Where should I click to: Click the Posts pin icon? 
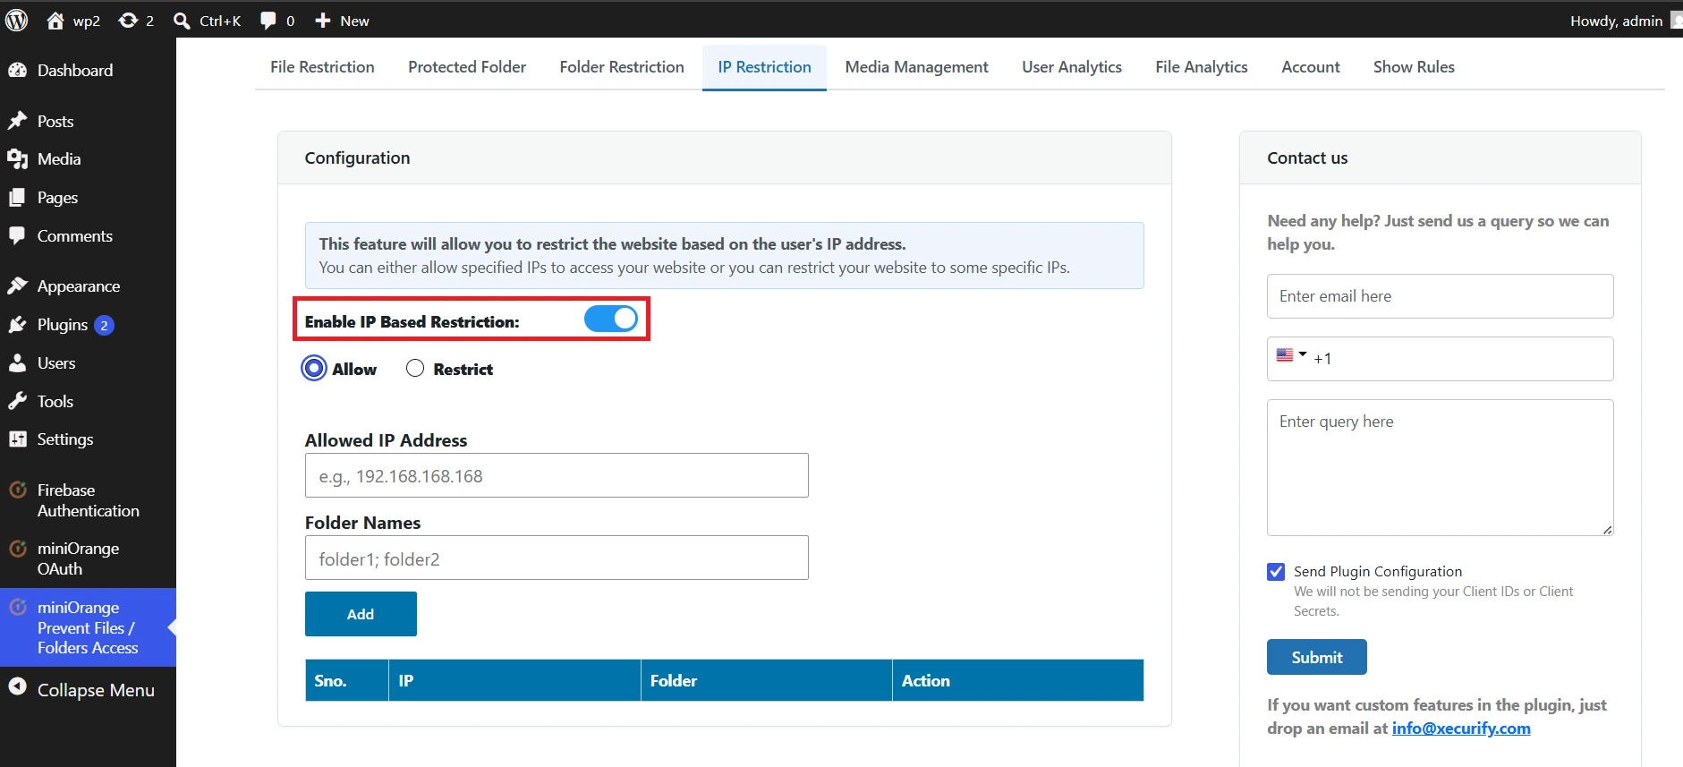[17, 121]
